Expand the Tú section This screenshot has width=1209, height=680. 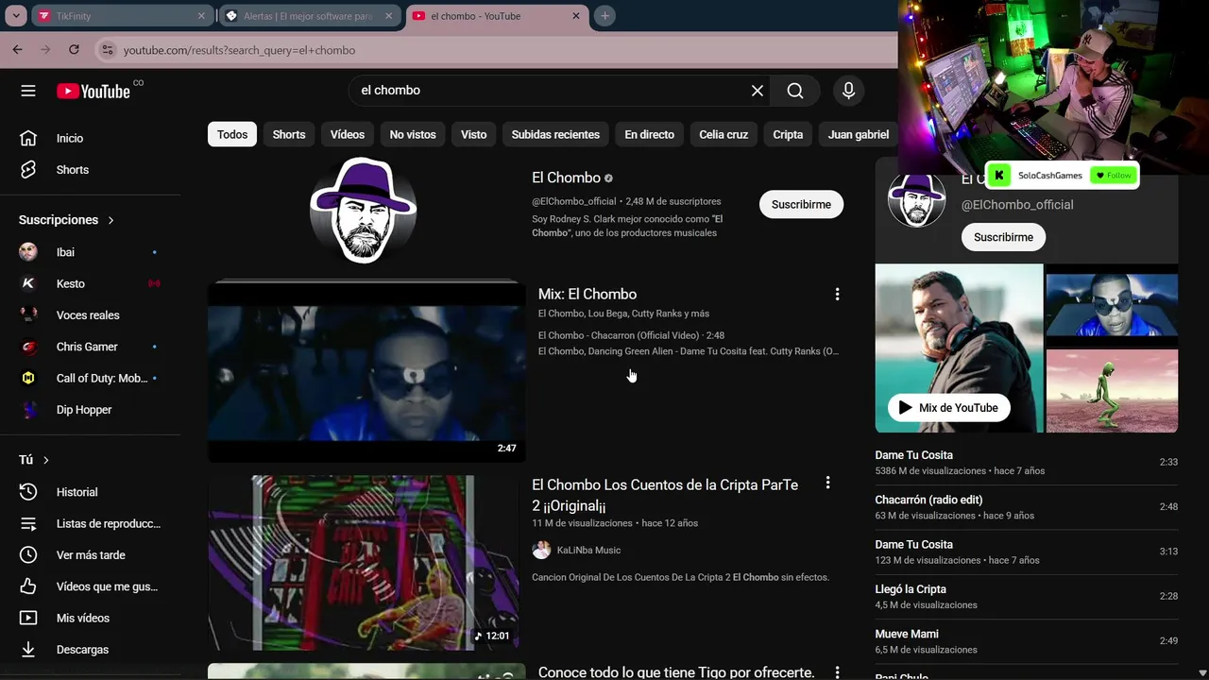click(x=34, y=460)
